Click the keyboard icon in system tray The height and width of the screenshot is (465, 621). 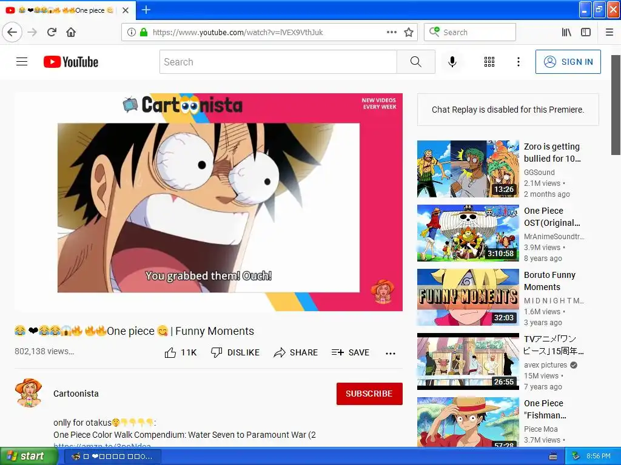(553, 457)
